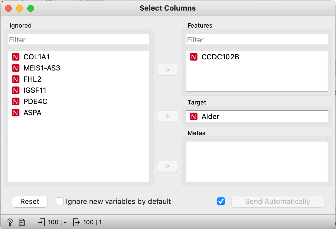Click numeric icon beside CCDC102B
336x229 pixels.
(194, 57)
